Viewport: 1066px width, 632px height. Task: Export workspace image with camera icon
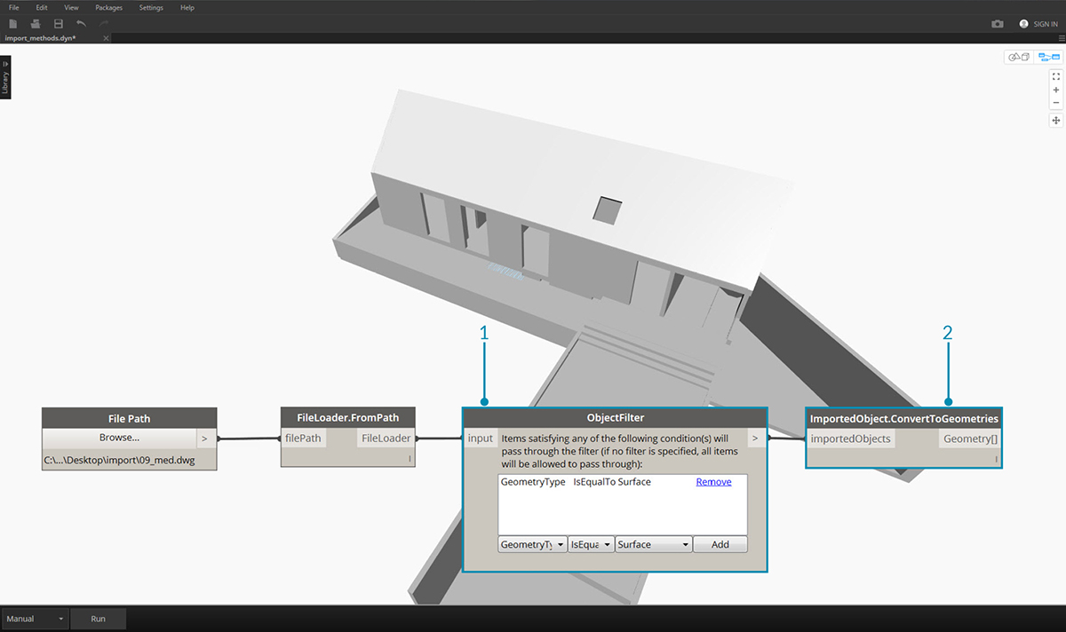[998, 24]
